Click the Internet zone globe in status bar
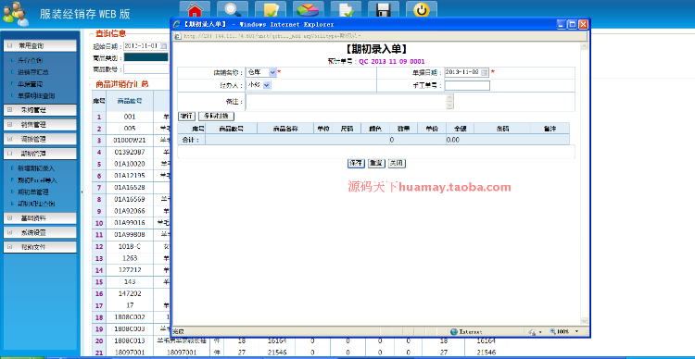Screen dimensions: 695x359 [454, 331]
